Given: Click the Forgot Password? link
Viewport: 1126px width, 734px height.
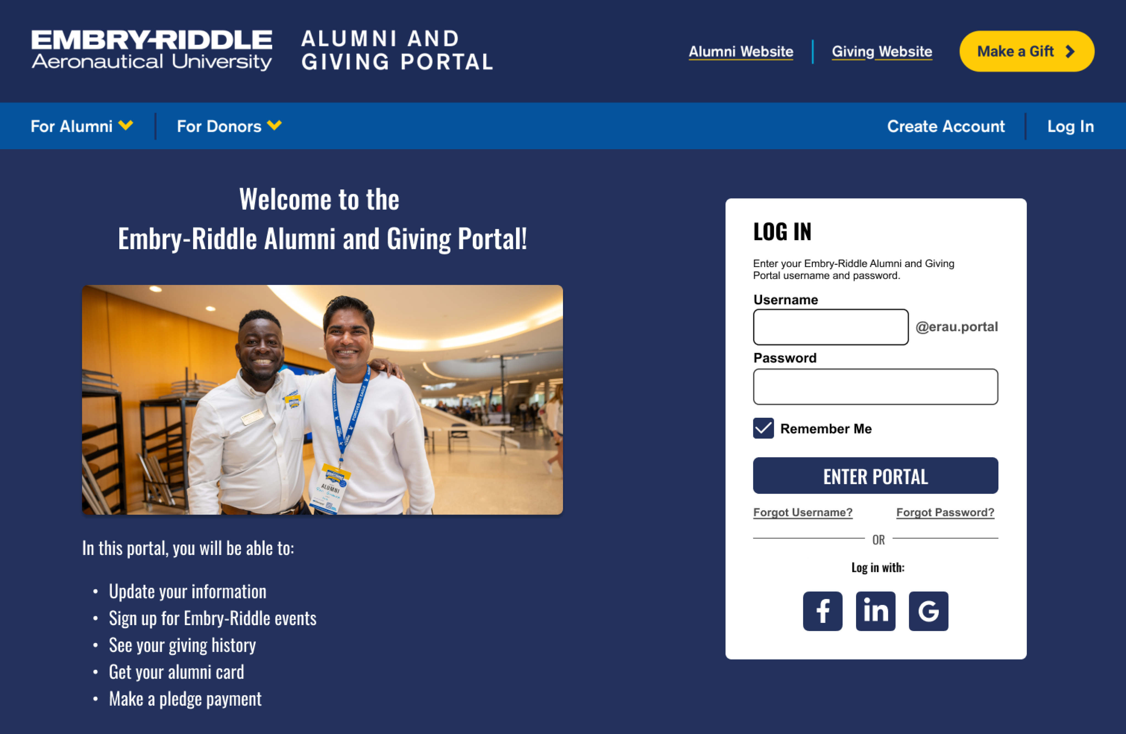Looking at the screenshot, I should pos(945,513).
